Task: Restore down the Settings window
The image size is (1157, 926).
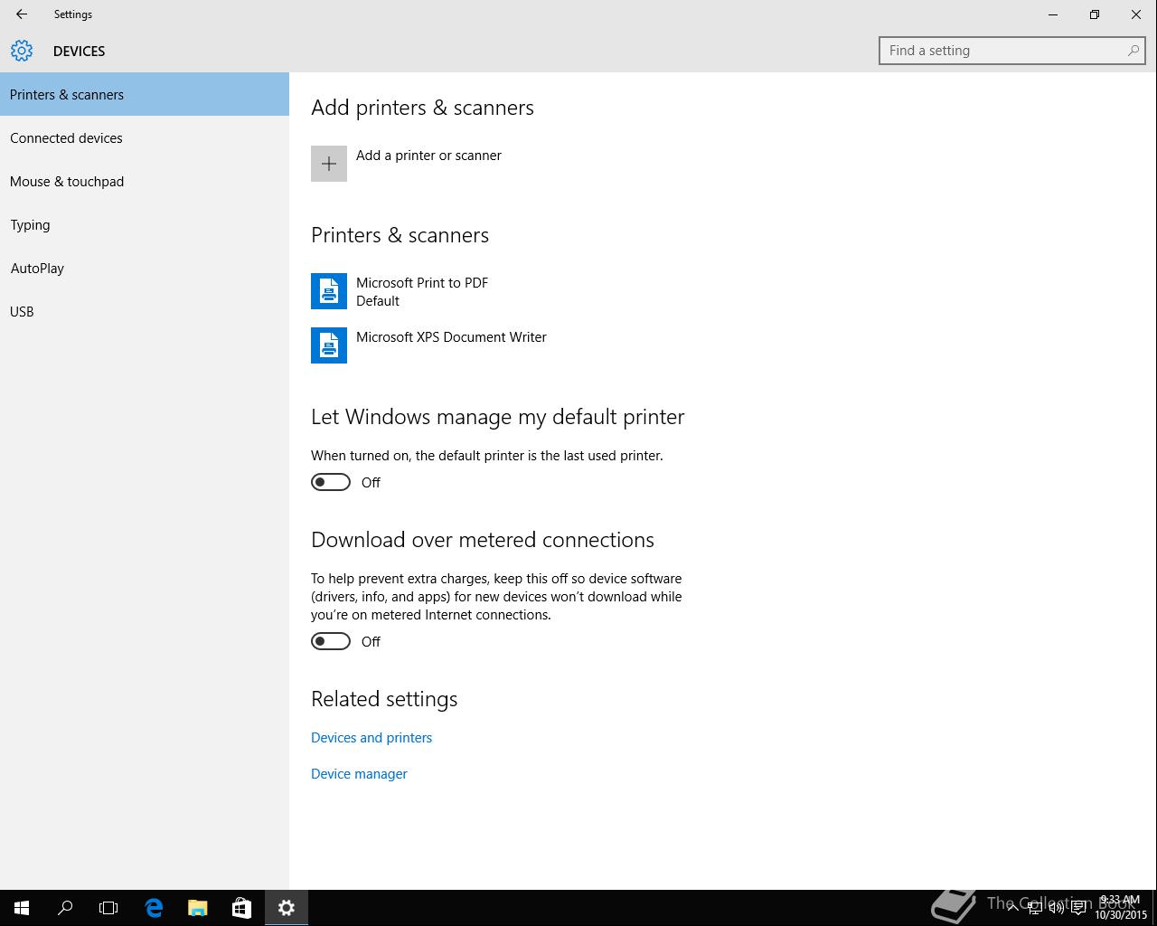Action: tap(1095, 14)
